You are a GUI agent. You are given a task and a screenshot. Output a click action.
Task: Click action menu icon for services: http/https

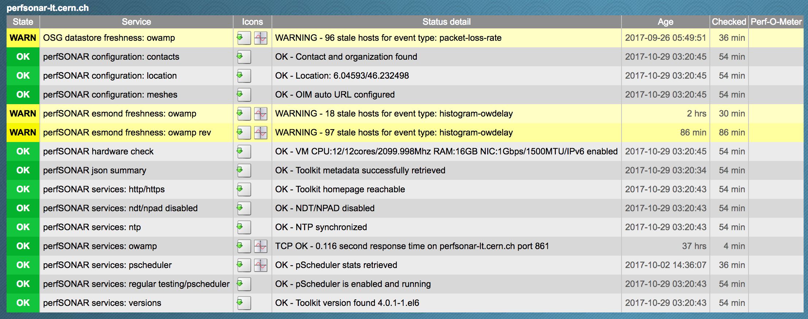coord(244,189)
